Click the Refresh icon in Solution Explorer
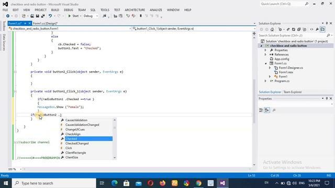Image resolution: width=335 pixels, height=188 pixels. pyautogui.click(x=294, y=29)
